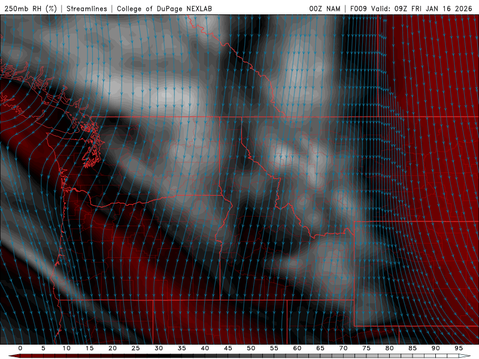Click the color scale label "45"

[x=228, y=348]
